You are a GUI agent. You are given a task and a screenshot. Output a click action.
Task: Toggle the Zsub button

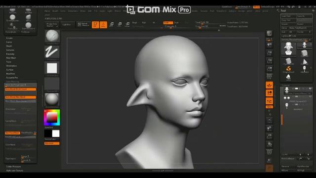click(x=176, y=23)
